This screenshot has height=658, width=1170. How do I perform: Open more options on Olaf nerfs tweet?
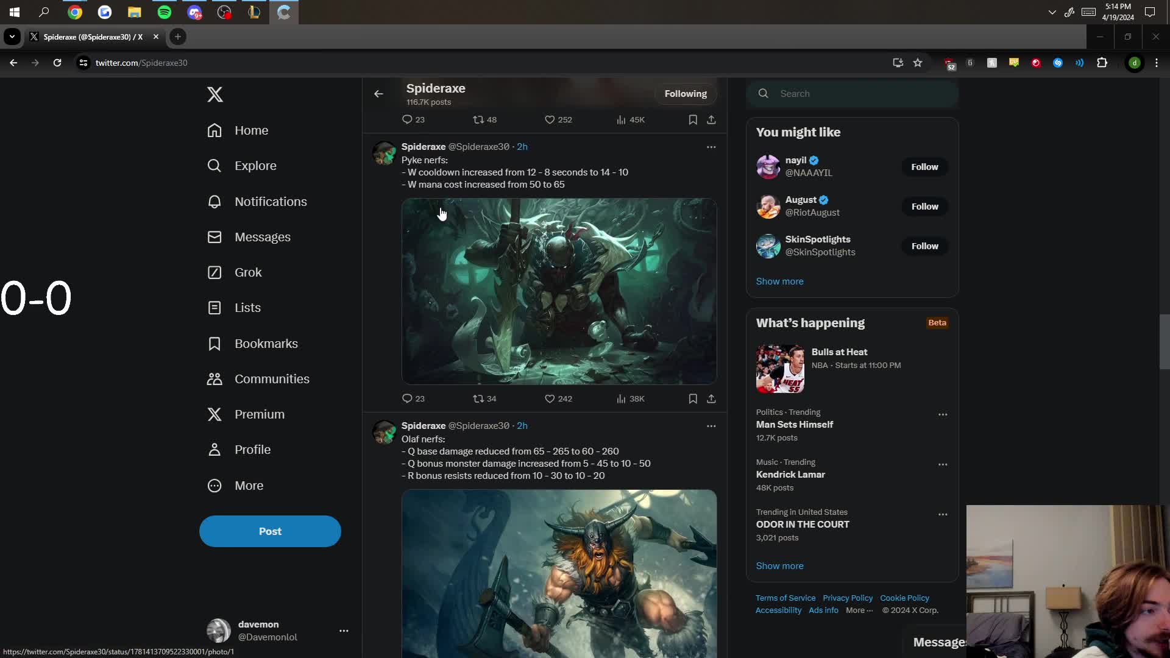711,426
